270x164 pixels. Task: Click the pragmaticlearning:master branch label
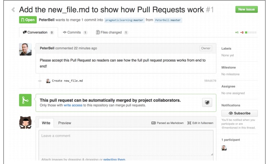click(124, 20)
